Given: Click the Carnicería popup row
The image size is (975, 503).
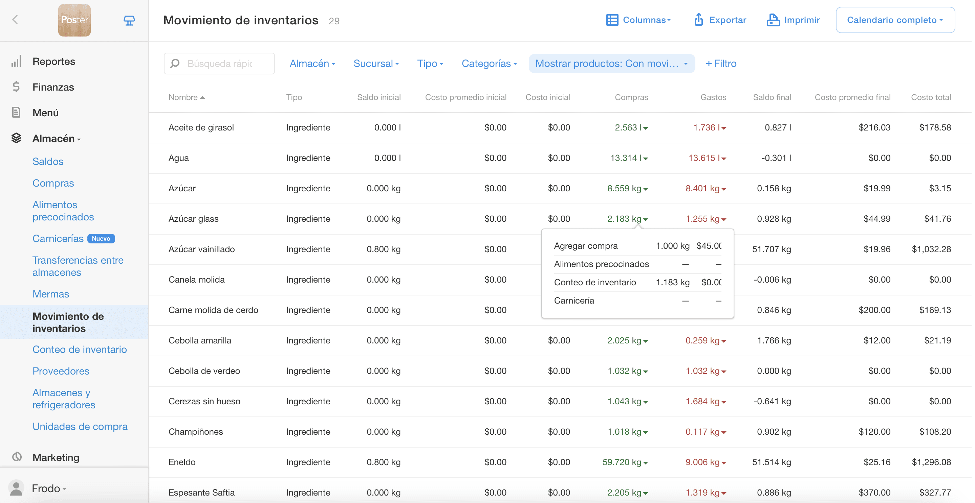Looking at the screenshot, I should [637, 301].
